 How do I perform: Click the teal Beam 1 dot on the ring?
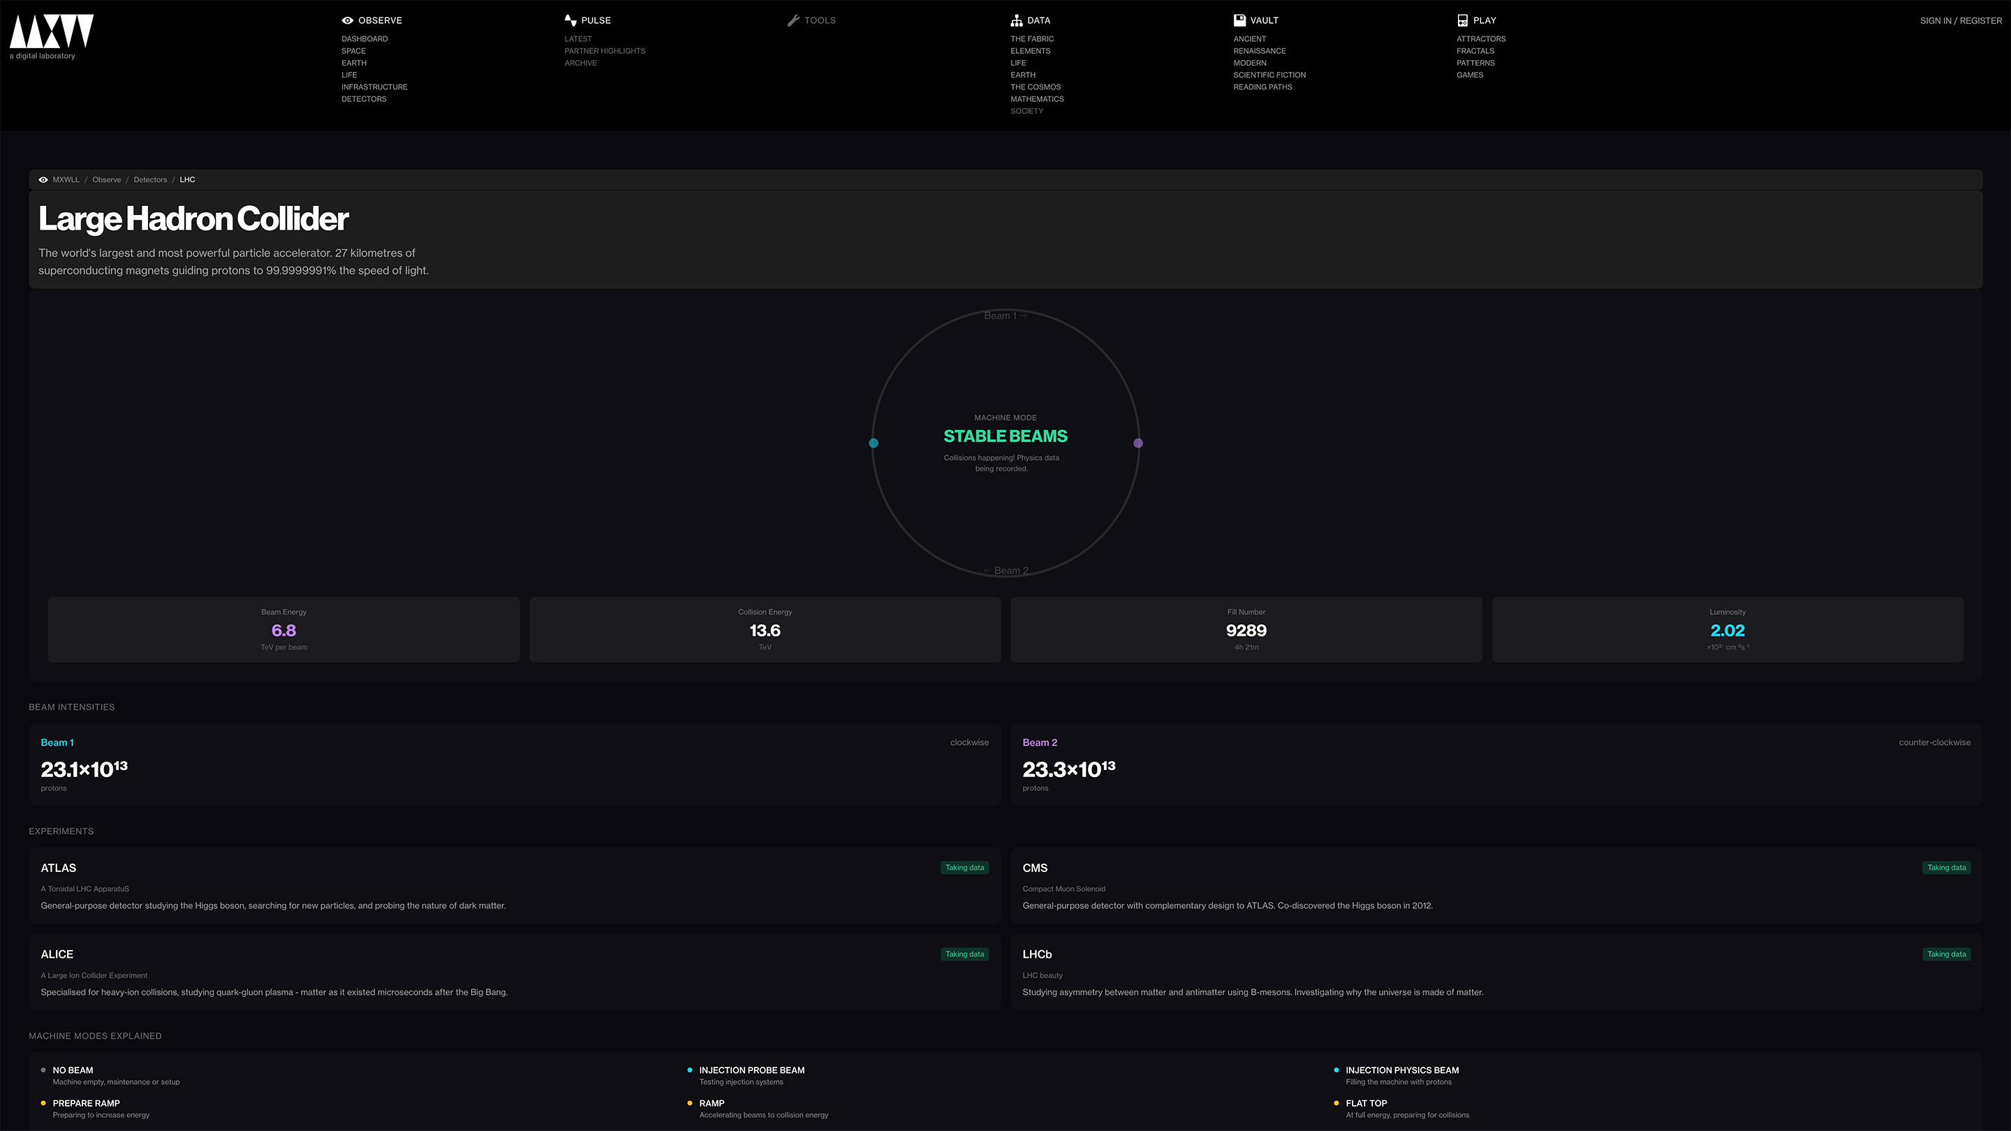click(x=874, y=443)
